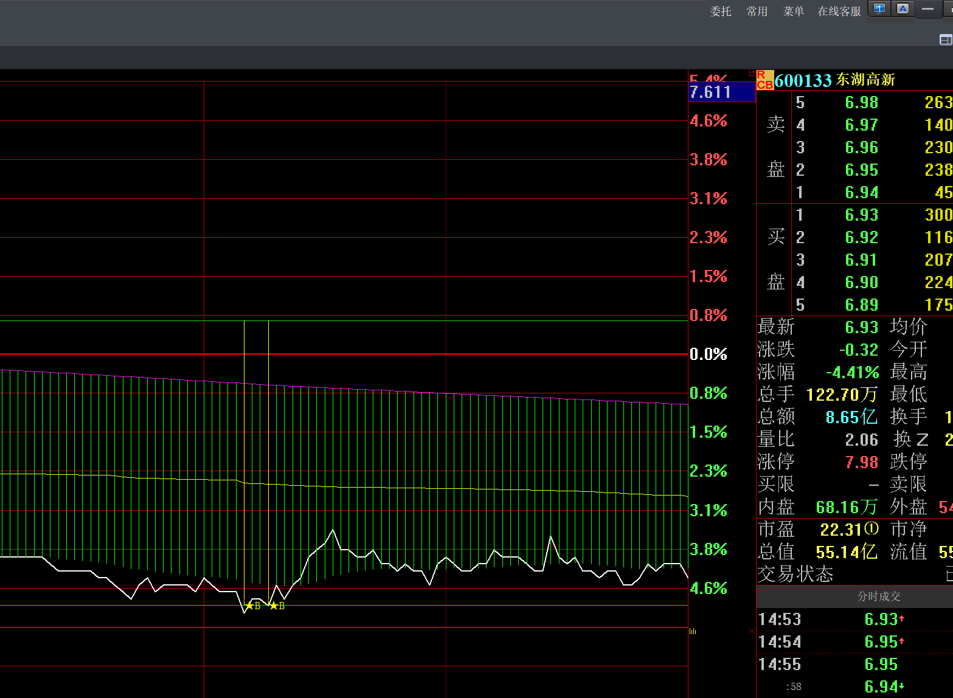This screenshot has height=698, width=953.
Task: Click the 流值 float value label
Action: 909,552
